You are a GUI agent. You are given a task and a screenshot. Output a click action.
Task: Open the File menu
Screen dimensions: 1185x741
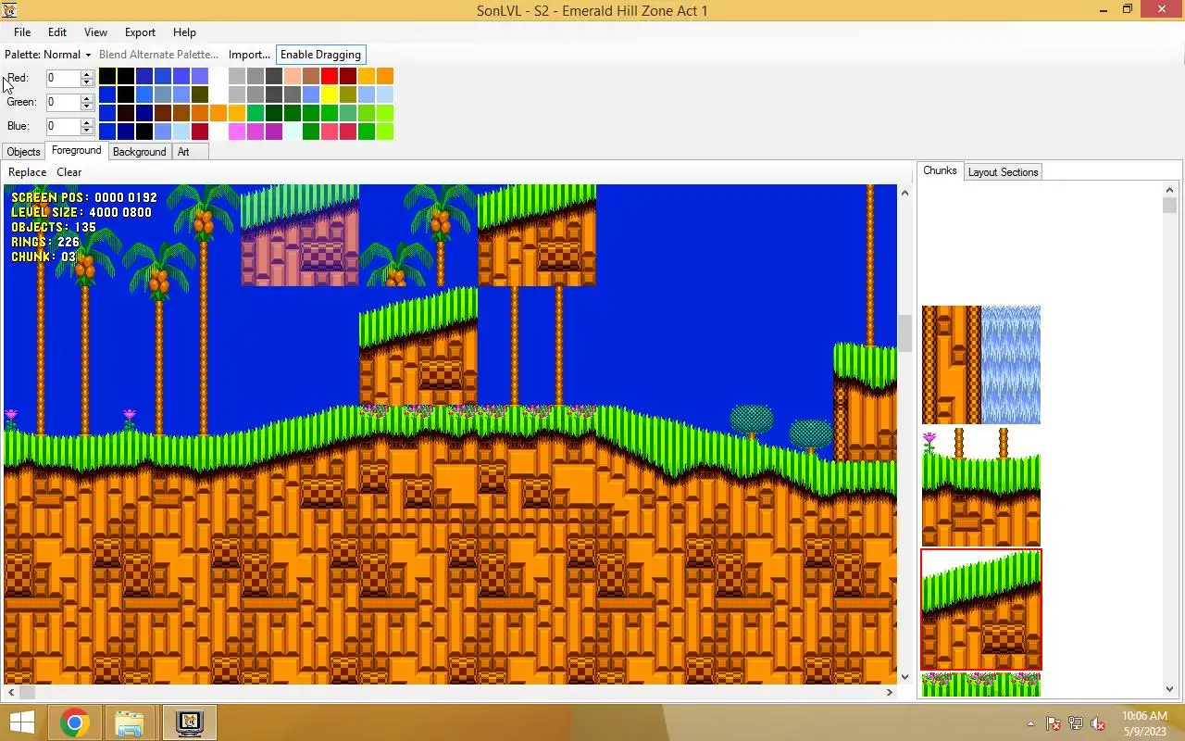22,32
